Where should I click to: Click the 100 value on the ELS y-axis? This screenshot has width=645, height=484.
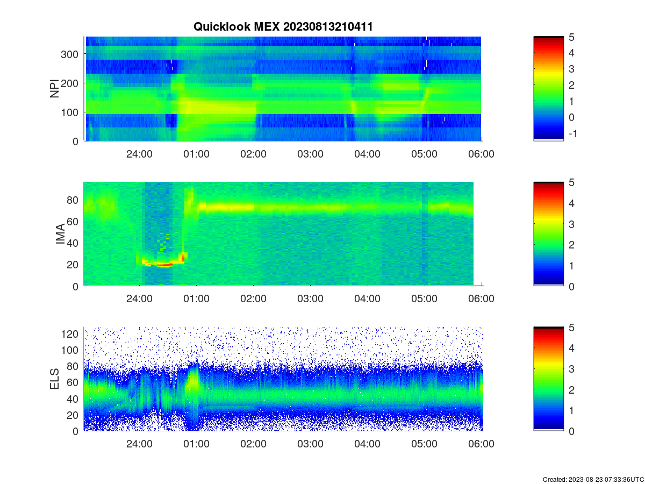(x=70, y=350)
